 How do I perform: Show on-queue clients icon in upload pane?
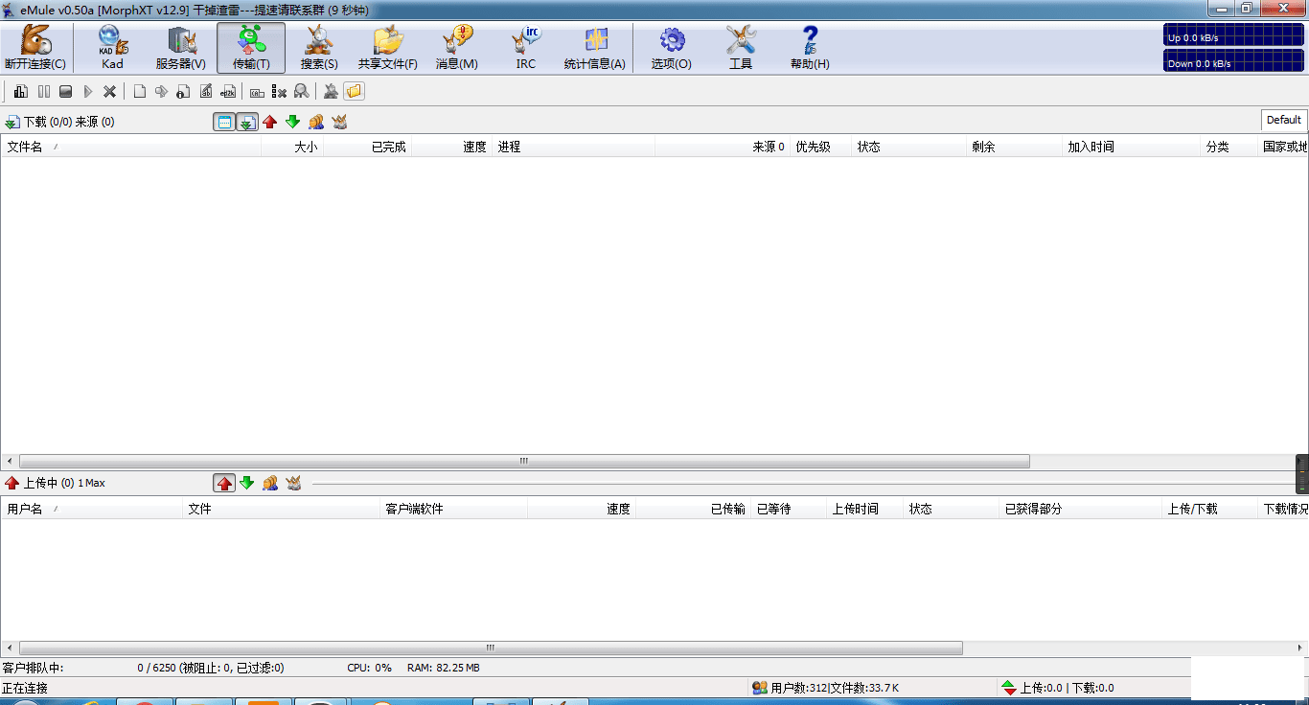(270, 483)
